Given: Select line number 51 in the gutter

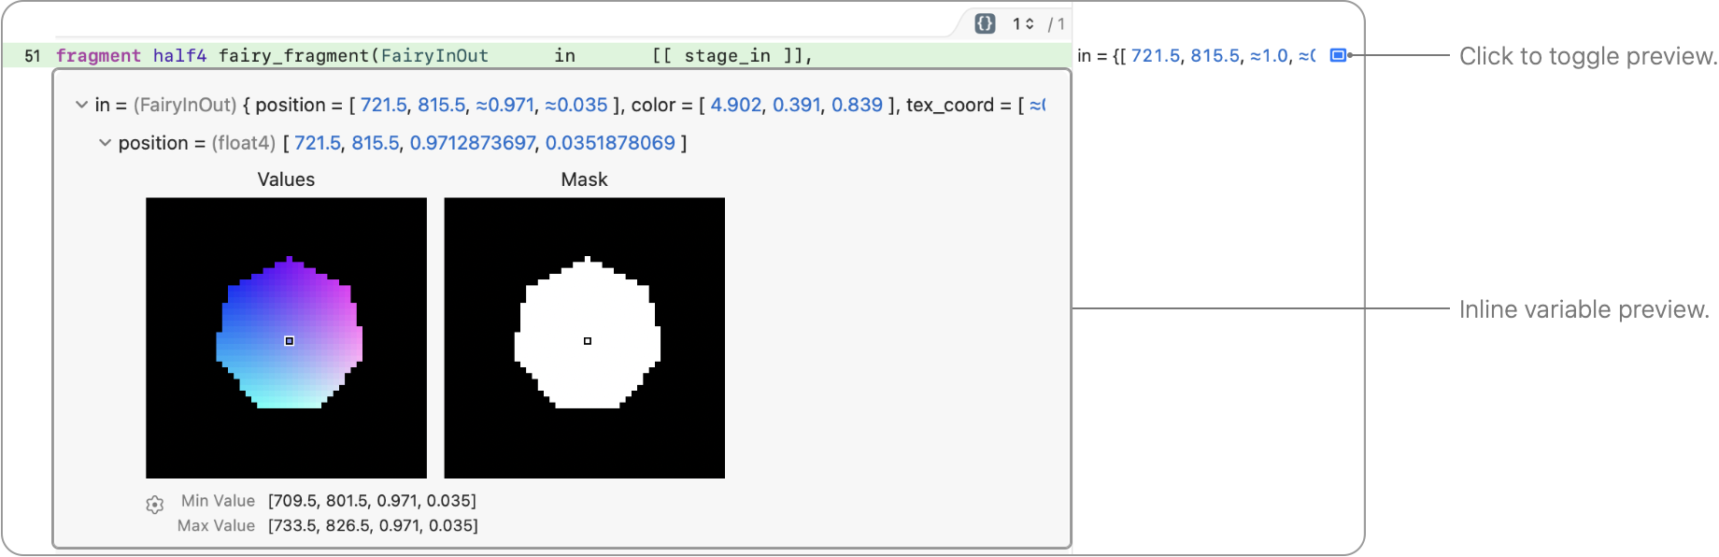Looking at the screenshot, I should [x=33, y=56].
